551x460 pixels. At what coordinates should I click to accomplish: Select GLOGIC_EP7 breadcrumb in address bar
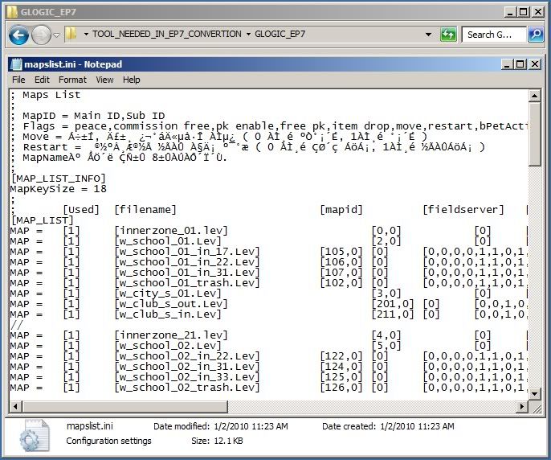pyautogui.click(x=280, y=35)
